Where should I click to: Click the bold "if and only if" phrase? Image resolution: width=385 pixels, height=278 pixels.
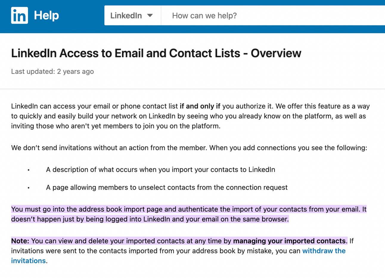[x=200, y=106]
